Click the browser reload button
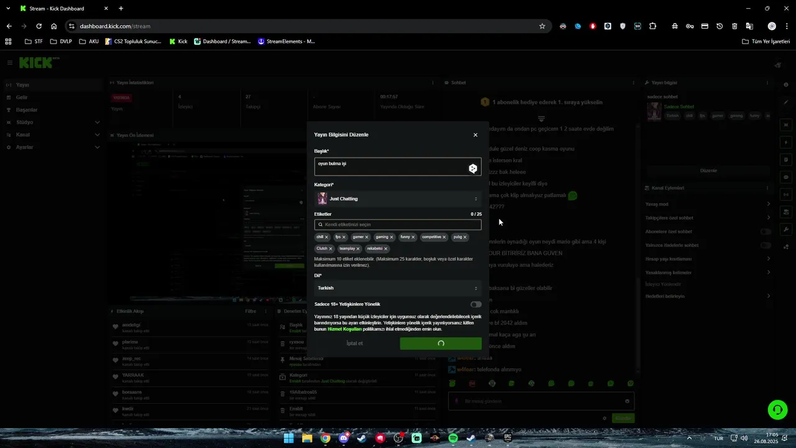The height and width of the screenshot is (448, 796). (39, 26)
